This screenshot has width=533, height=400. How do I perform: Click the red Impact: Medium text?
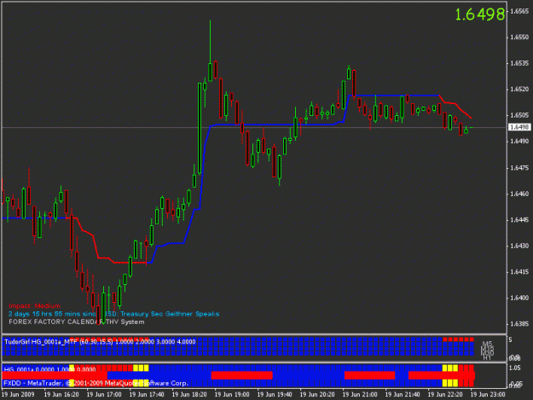[35, 306]
